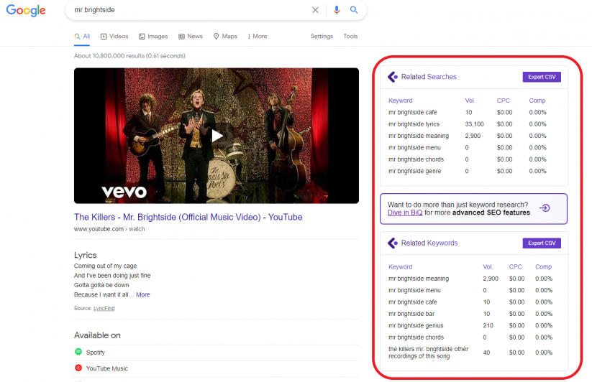The height and width of the screenshot is (382, 592).
Task: Export Related Keywords as CSV
Action: coord(542,243)
